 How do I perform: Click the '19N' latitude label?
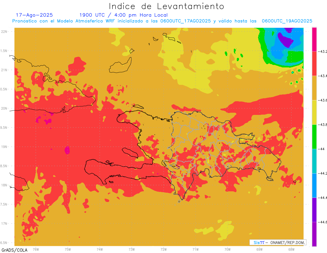point(4,147)
